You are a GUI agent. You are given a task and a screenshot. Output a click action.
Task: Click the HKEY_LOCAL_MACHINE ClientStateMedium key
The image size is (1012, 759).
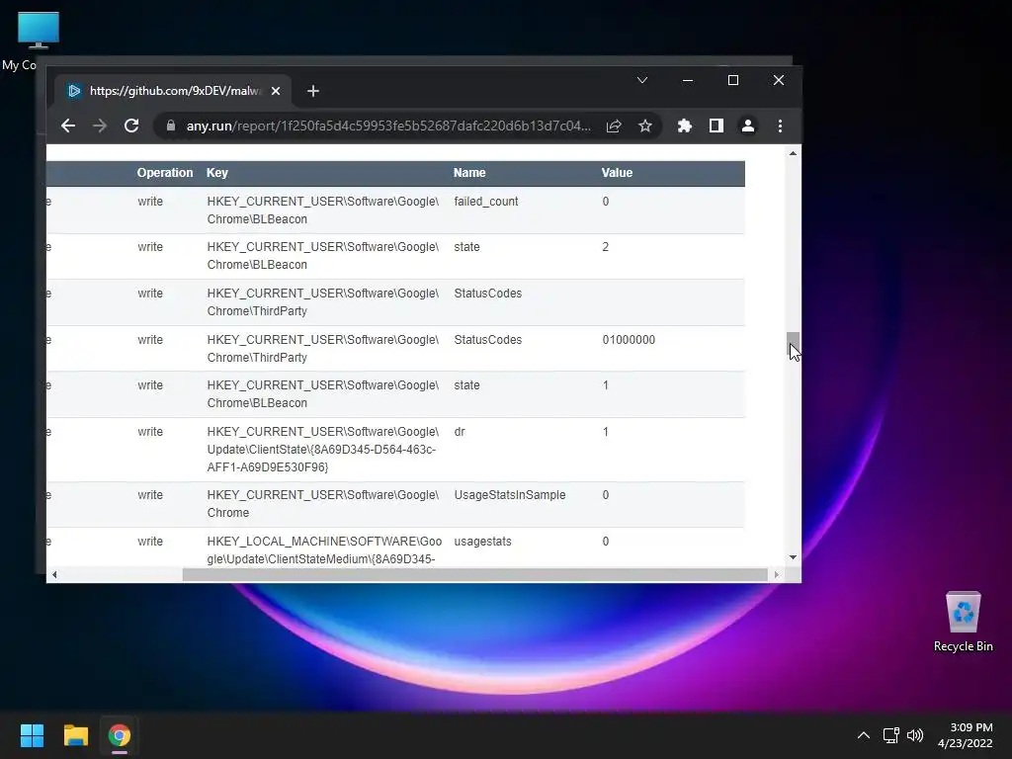pos(324,549)
